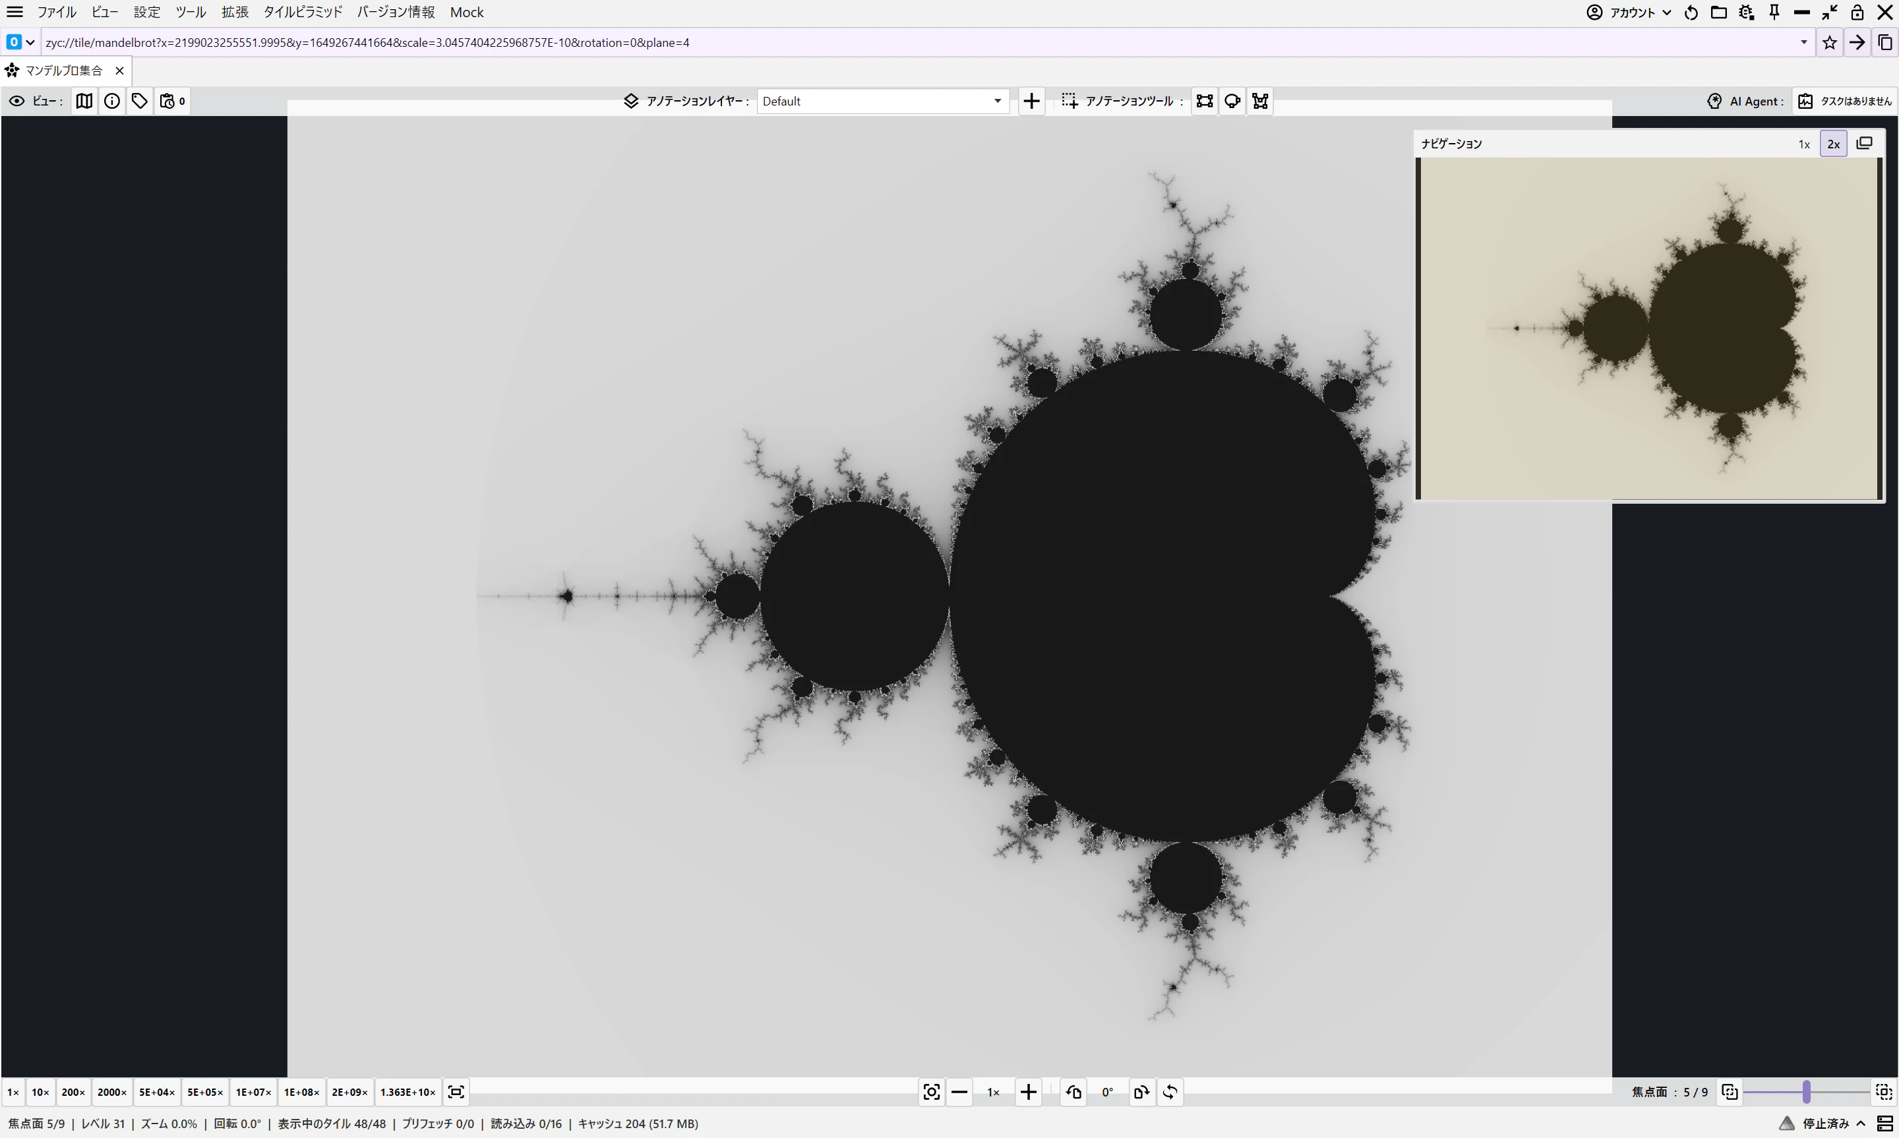Open snapshot clipboard counter icon
This screenshot has width=1899, height=1138.
(171, 100)
